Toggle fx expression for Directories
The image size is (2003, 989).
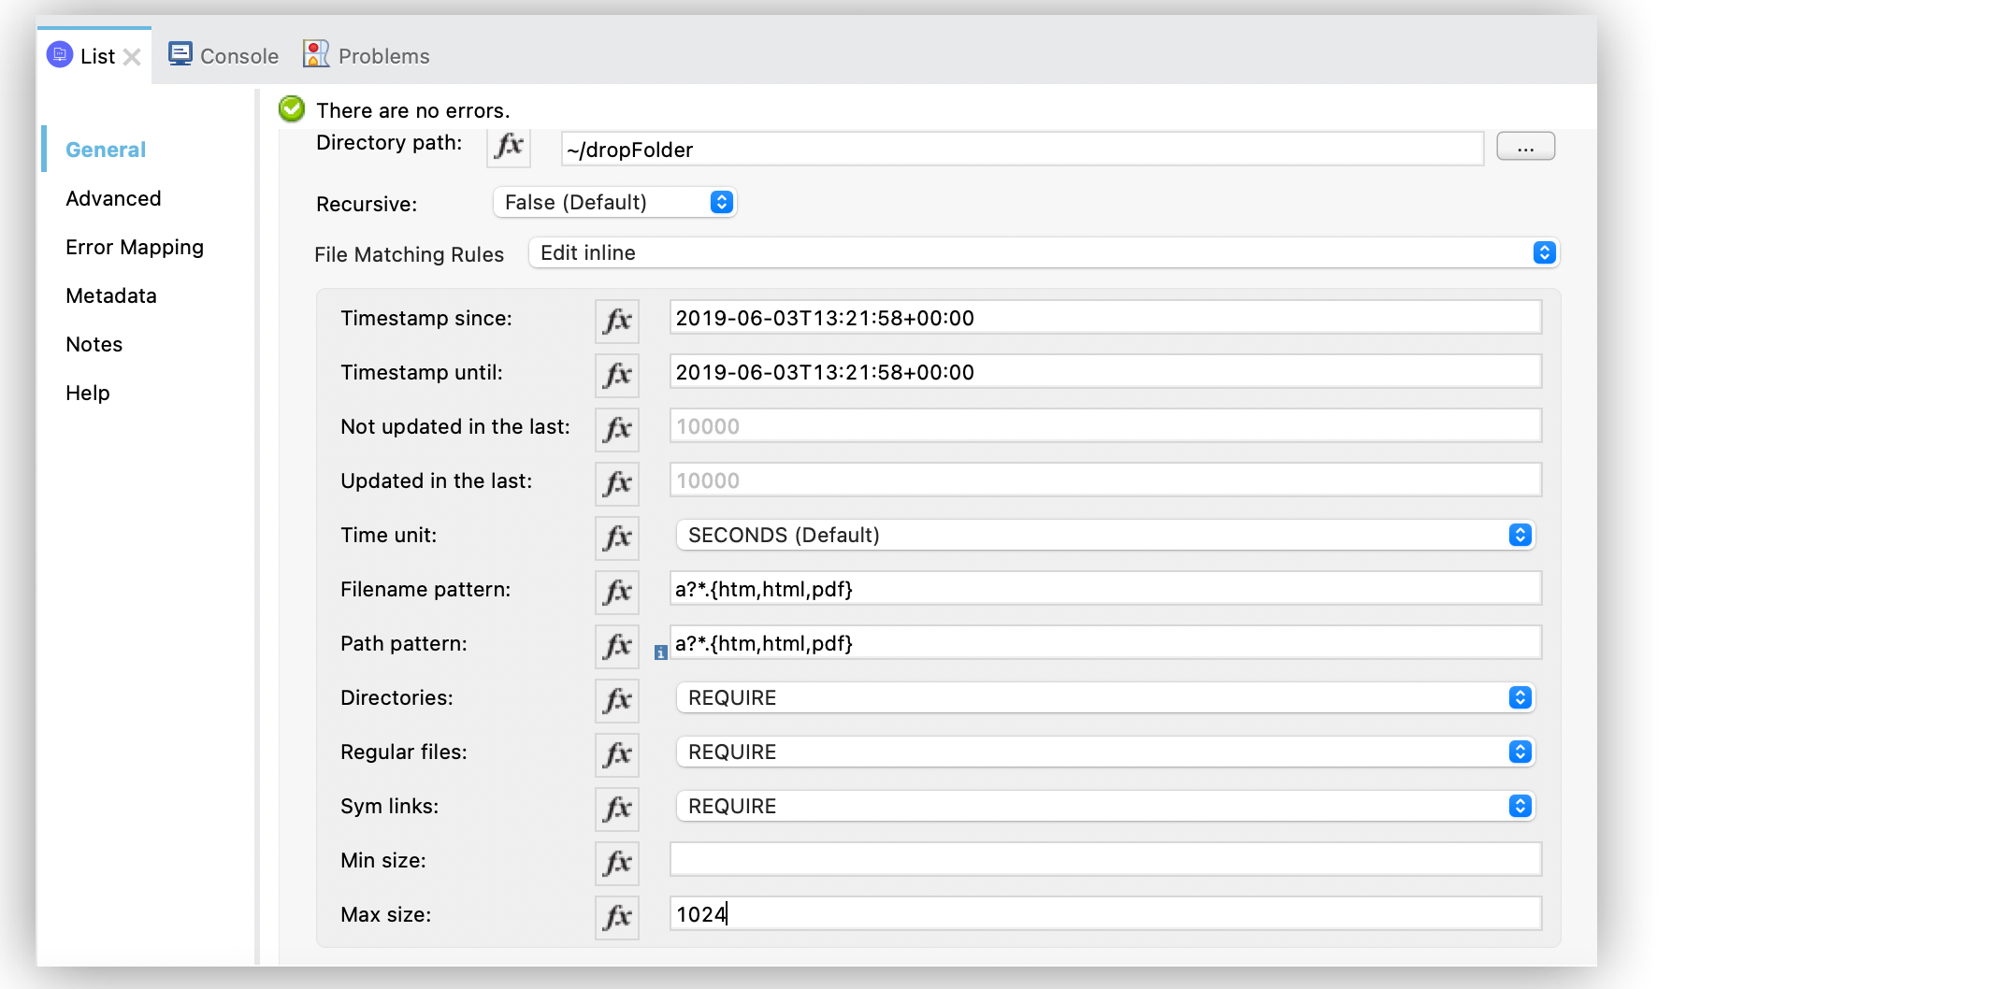click(617, 700)
